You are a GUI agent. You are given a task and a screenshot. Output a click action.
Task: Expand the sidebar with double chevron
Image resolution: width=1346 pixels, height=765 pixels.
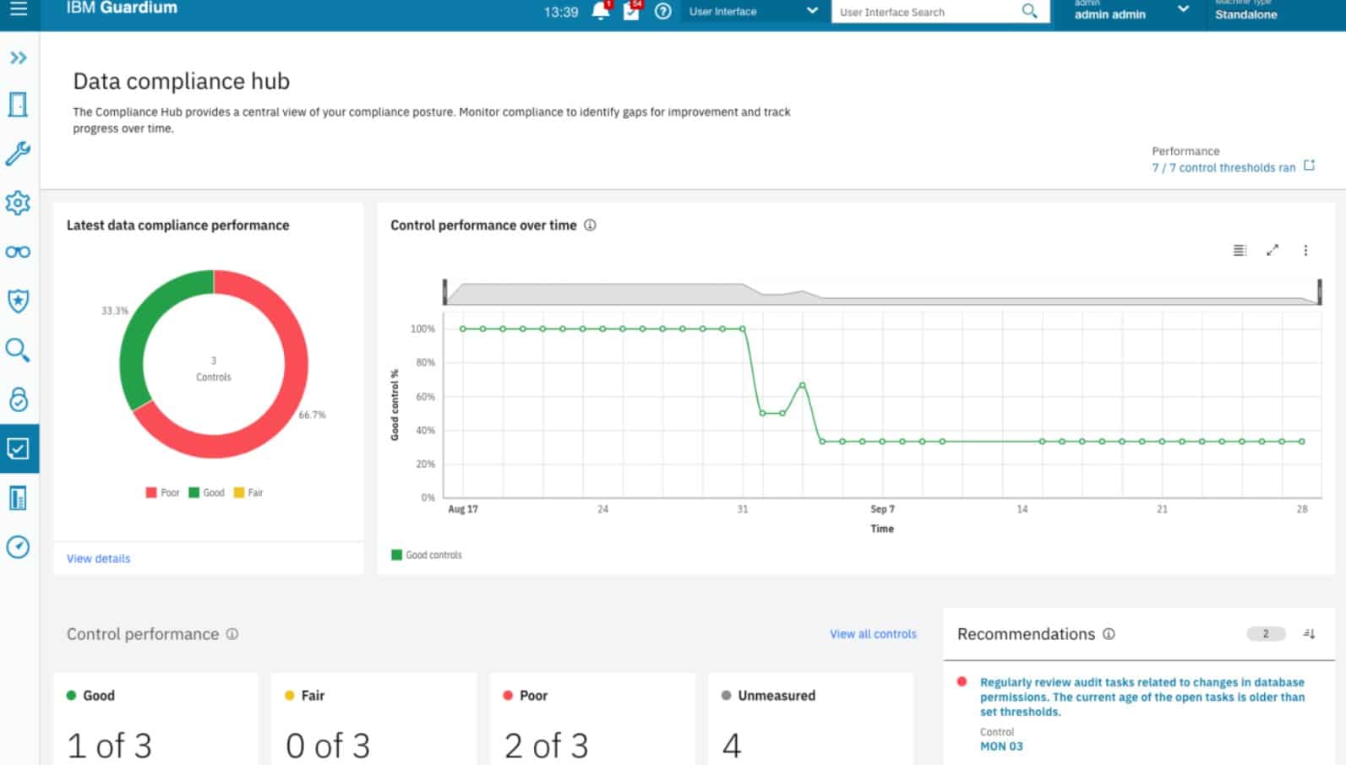(19, 57)
